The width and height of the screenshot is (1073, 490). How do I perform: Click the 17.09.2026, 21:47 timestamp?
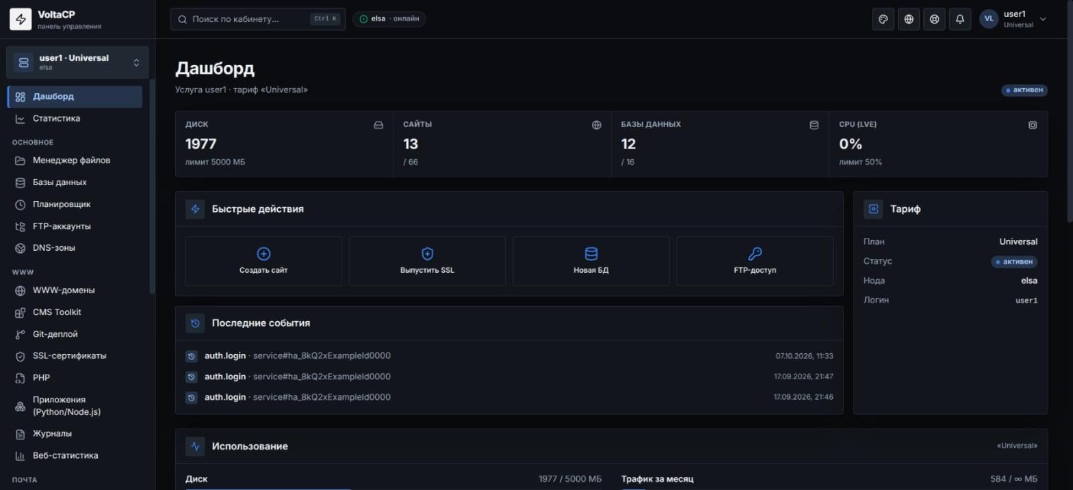pyautogui.click(x=803, y=377)
